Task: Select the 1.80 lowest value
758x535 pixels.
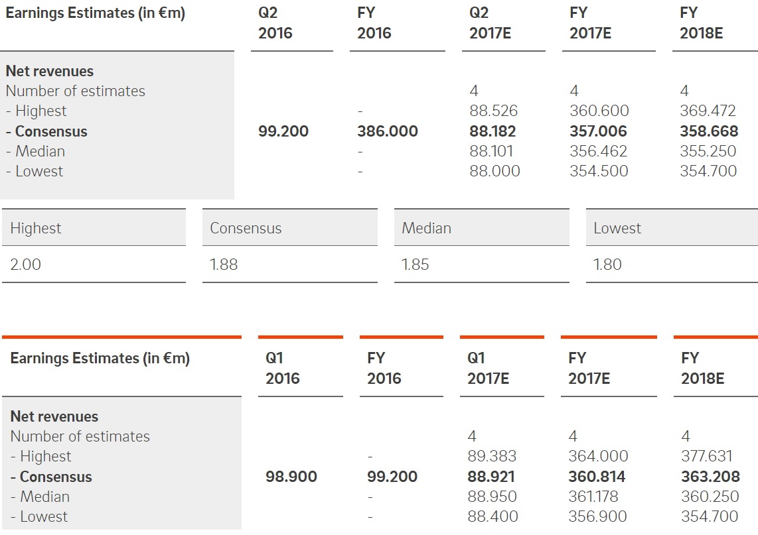Action: pyautogui.click(x=607, y=265)
